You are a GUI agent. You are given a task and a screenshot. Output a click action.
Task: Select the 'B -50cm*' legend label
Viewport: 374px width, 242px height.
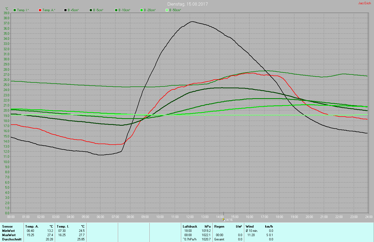[175, 10]
